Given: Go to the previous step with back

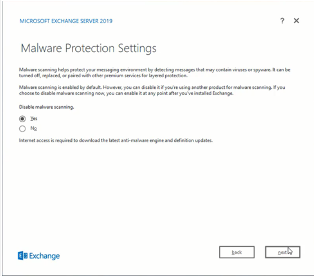Looking at the screenshot, I should (x=237, y=252).
